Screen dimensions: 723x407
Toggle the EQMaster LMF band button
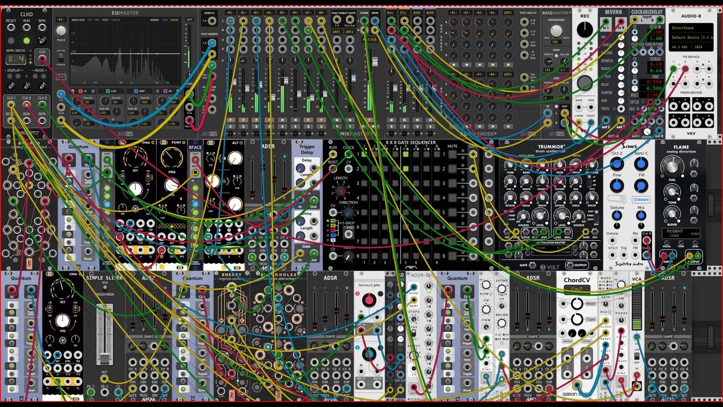pos(107,90)
